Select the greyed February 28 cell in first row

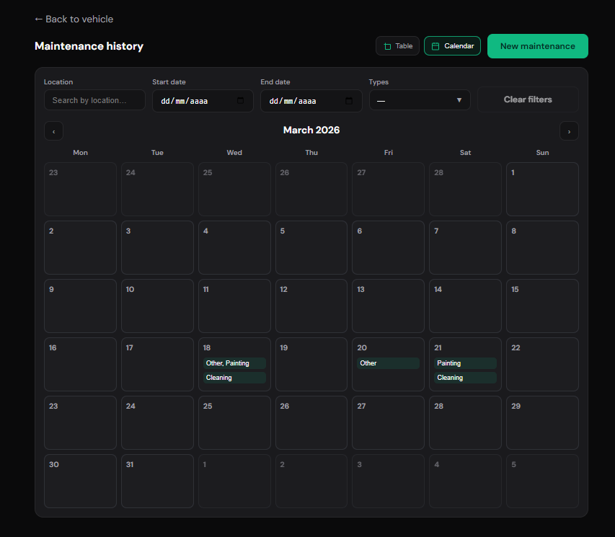(465, 189)
